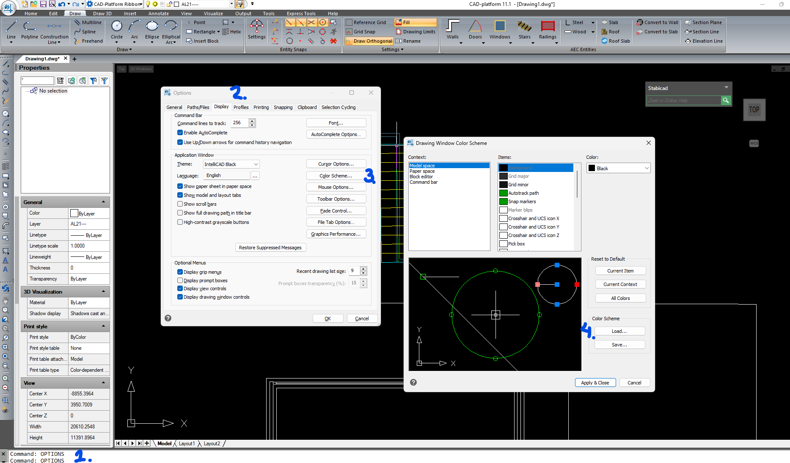Toggle Draw Orthogonal setting
Screen dimensions: 790x463
(369, 41)
